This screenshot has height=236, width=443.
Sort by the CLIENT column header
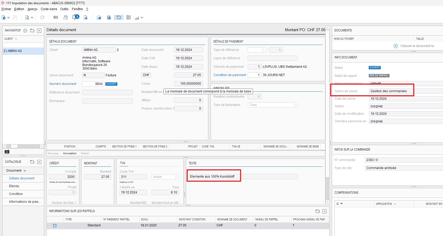point(11,39)
